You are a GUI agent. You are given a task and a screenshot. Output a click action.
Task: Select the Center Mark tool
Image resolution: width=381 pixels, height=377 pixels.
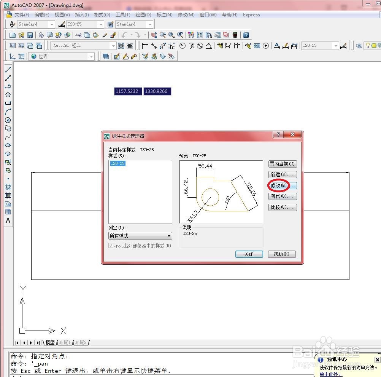point(266,46)
